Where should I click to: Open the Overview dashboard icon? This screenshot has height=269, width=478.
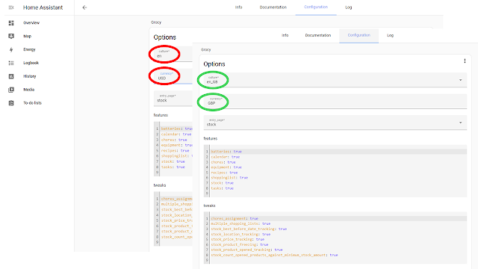[x=11, y=23]
